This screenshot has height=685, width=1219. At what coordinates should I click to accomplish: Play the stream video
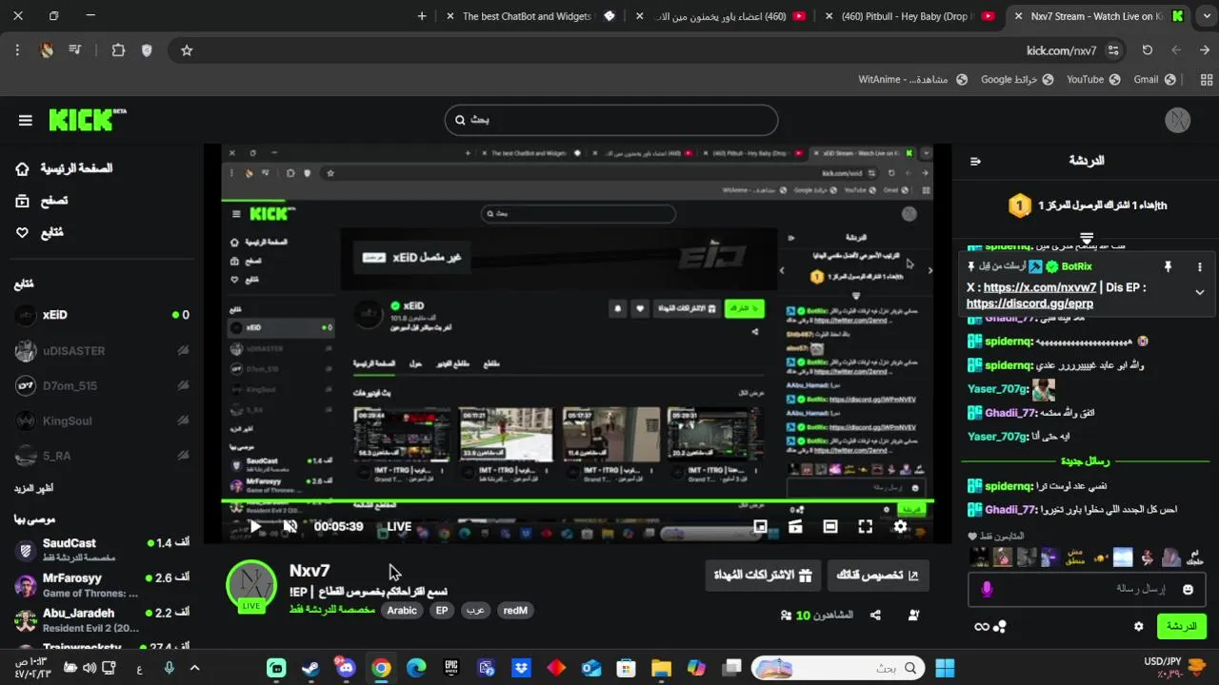254,526
